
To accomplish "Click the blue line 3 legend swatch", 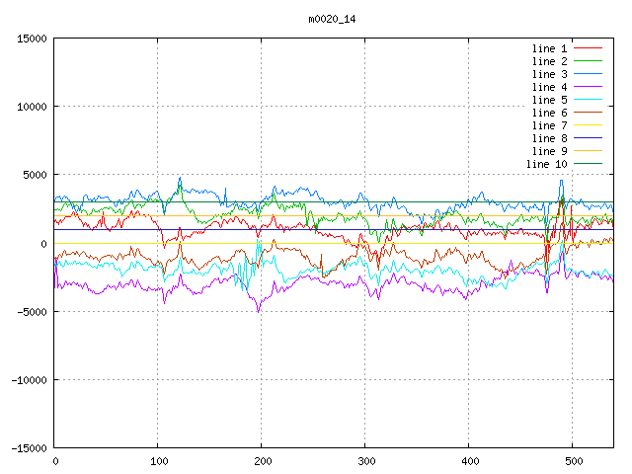I will click(x=589, y=74).
